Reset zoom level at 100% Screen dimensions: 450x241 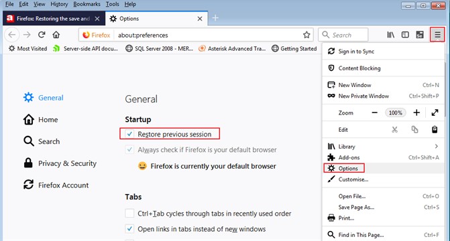click(396, 112)
